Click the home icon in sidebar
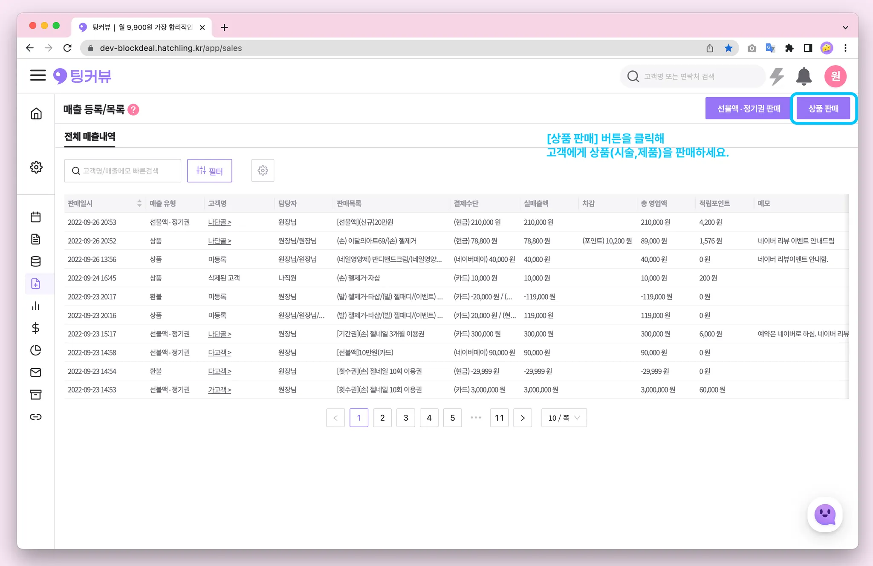The height and width of the screenshot is (566, 873). [36, 113]
